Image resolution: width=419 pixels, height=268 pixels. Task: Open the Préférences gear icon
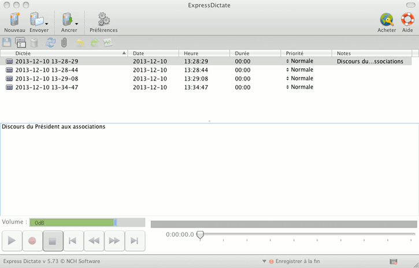click(103, 19)
